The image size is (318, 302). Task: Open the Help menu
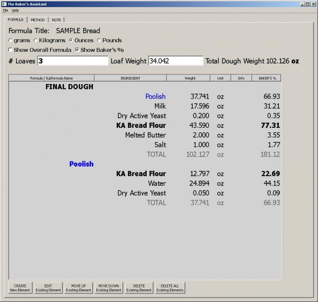click(x=15, y=10)
